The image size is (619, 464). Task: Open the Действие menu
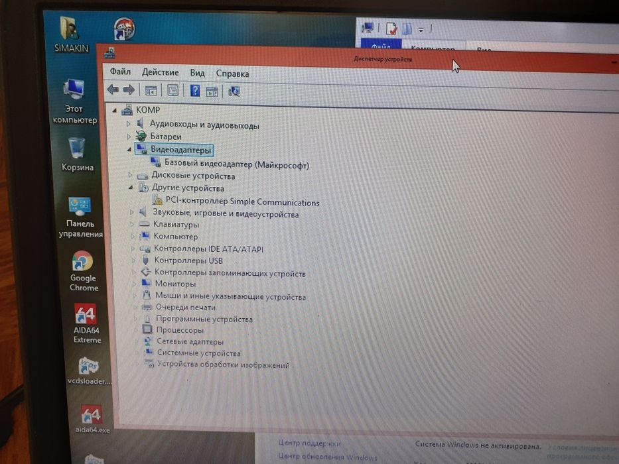[161, 72]
